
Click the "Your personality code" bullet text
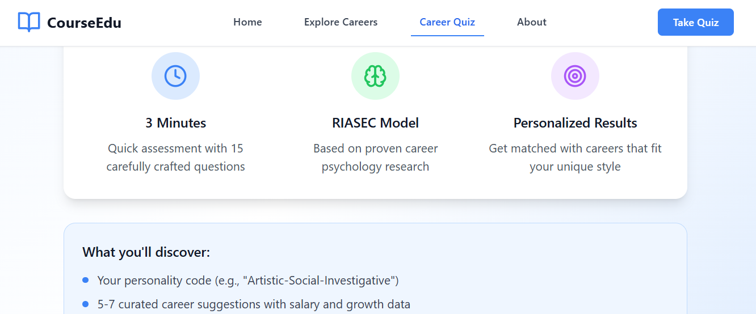(x=248, y=280)
